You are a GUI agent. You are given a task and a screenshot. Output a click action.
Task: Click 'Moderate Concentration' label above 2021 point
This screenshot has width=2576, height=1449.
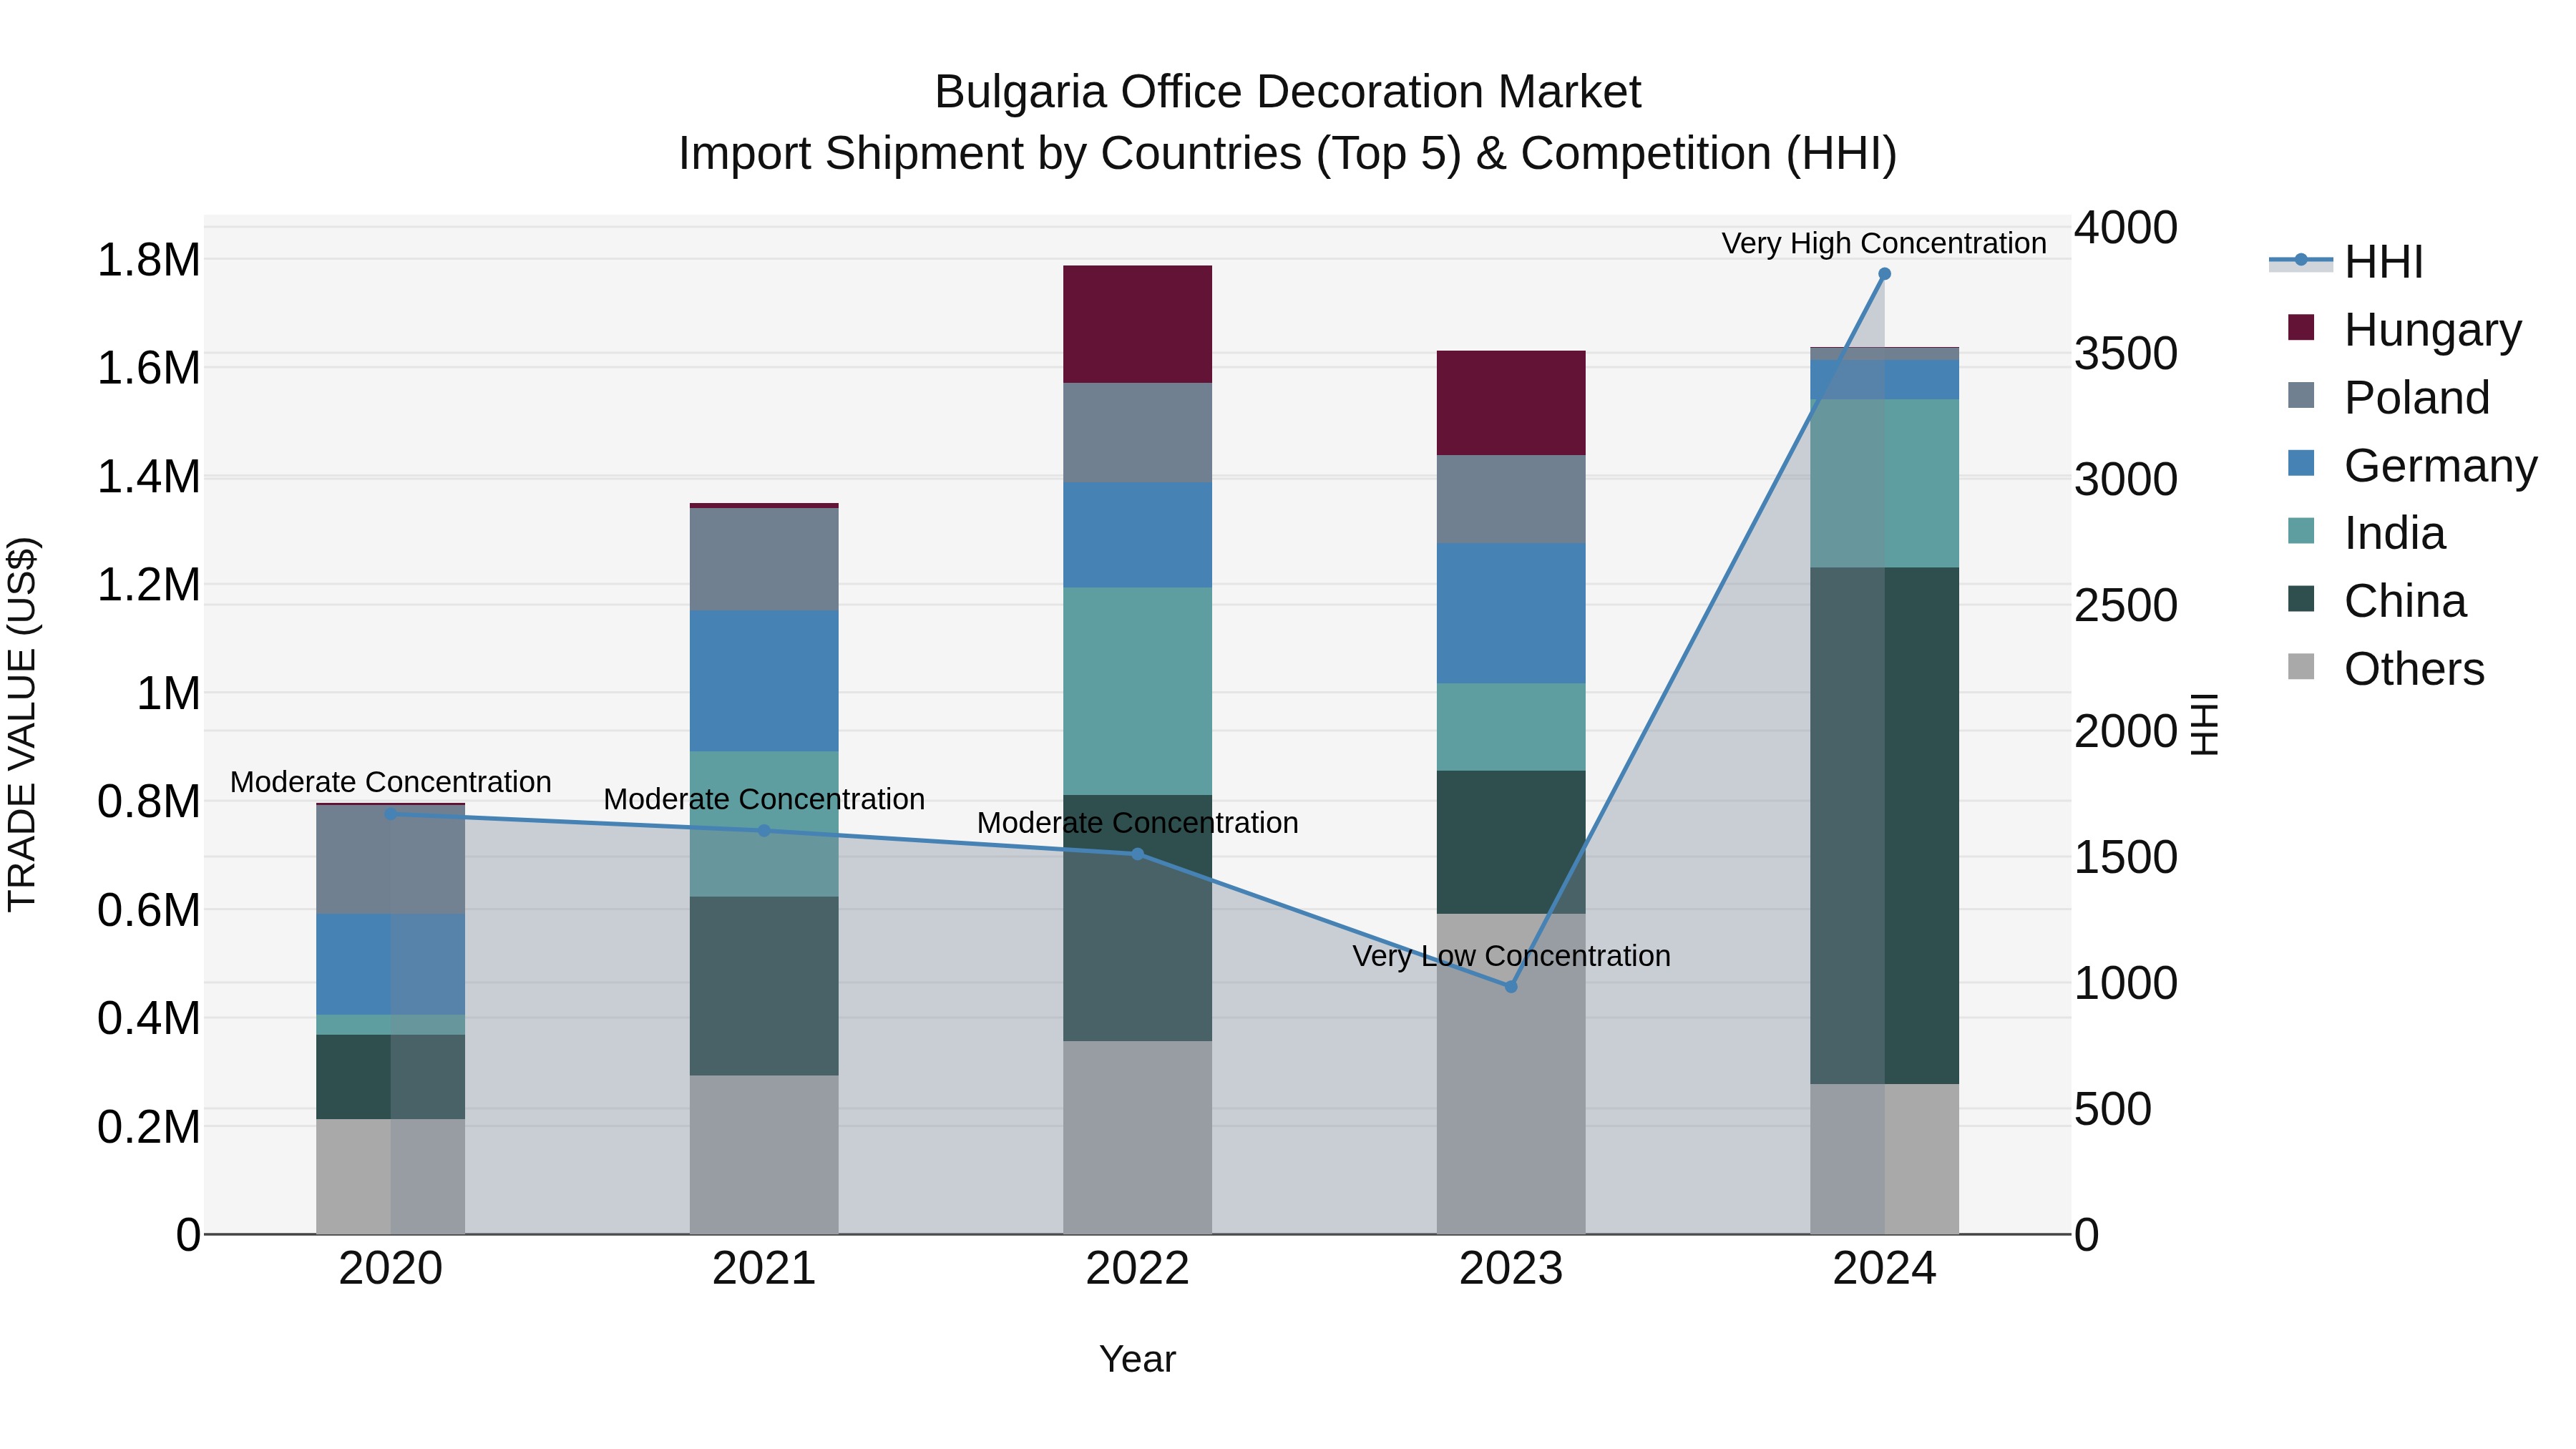coord(764,800)
